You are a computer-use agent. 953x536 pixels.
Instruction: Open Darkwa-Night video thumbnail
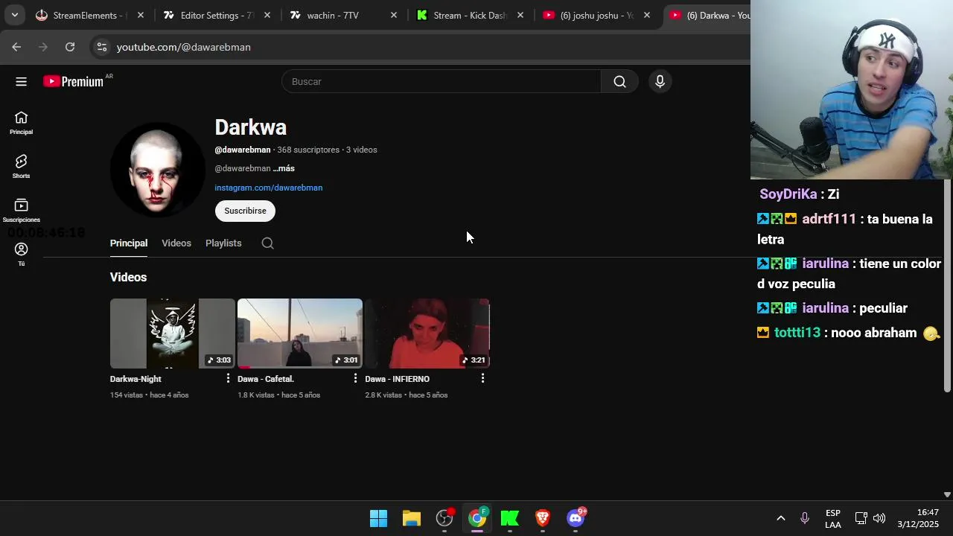172,334
